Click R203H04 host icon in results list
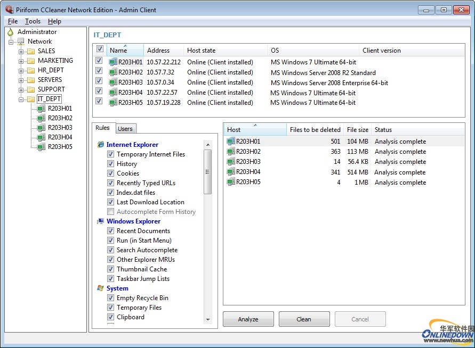The height and width of the screenshot is (348, 475). [231, 172]
